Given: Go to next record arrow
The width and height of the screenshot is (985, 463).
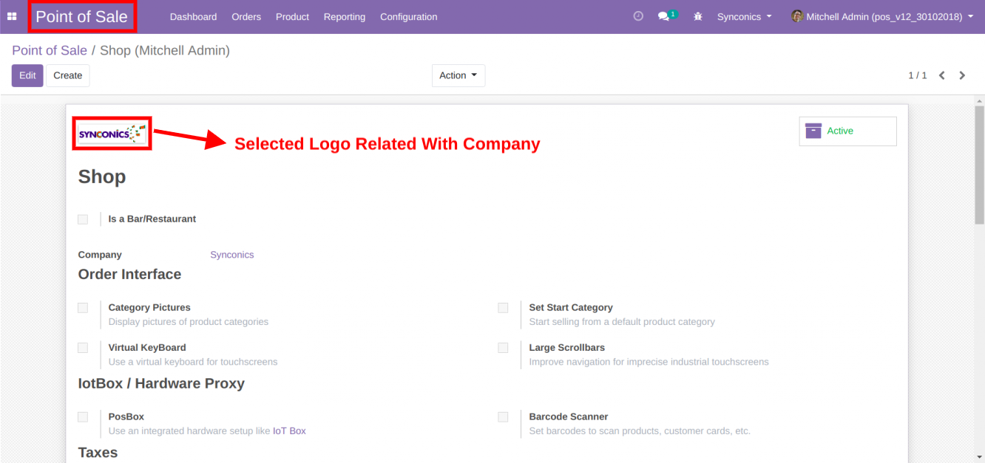Looking at the screenshot, I should pyautogui.click(x=962, y=75).
